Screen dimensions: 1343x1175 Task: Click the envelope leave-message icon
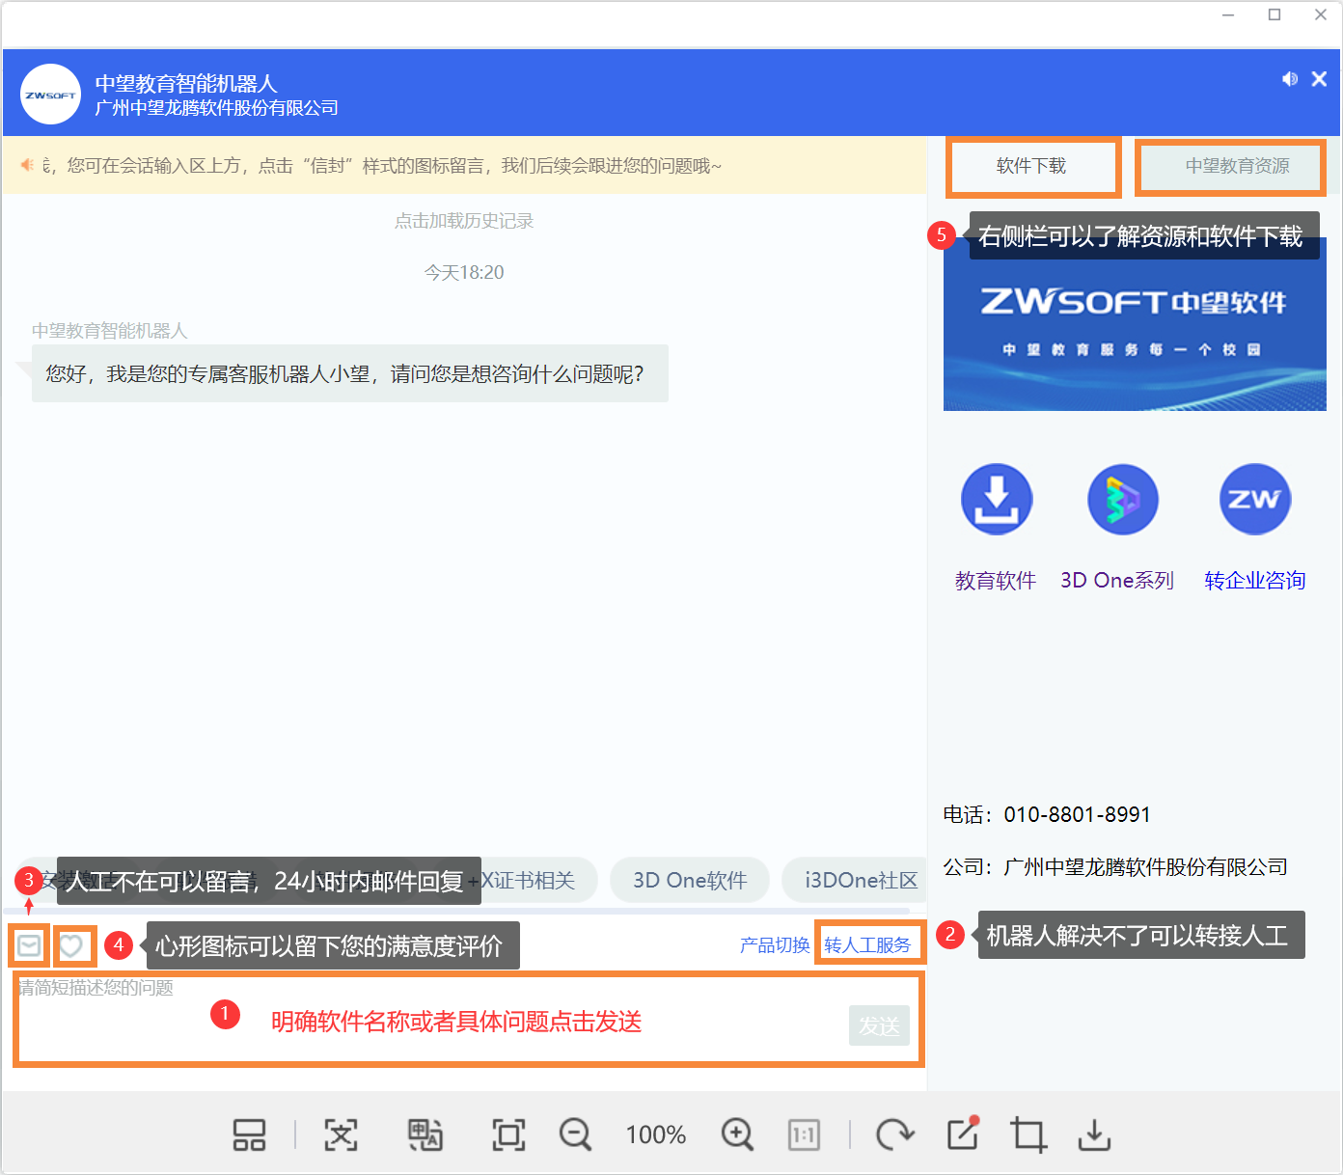coord(29,945)
